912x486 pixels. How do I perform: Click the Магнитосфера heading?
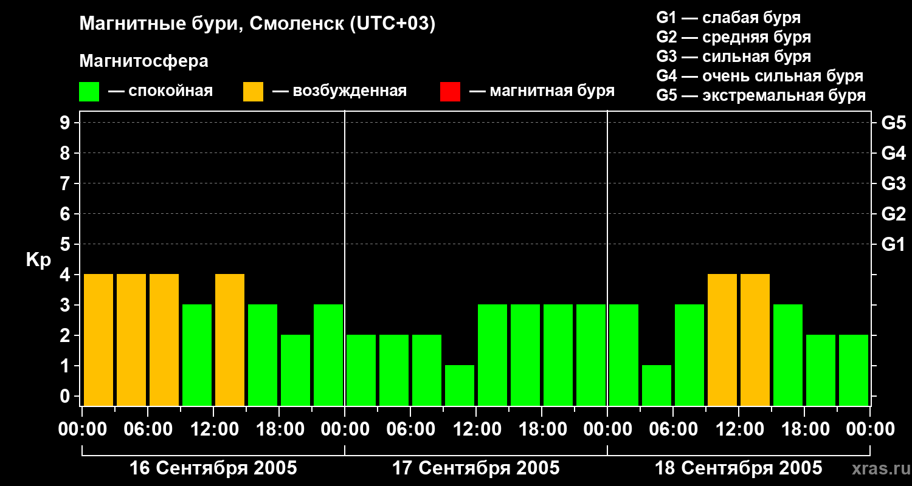[x=143, y=61]
